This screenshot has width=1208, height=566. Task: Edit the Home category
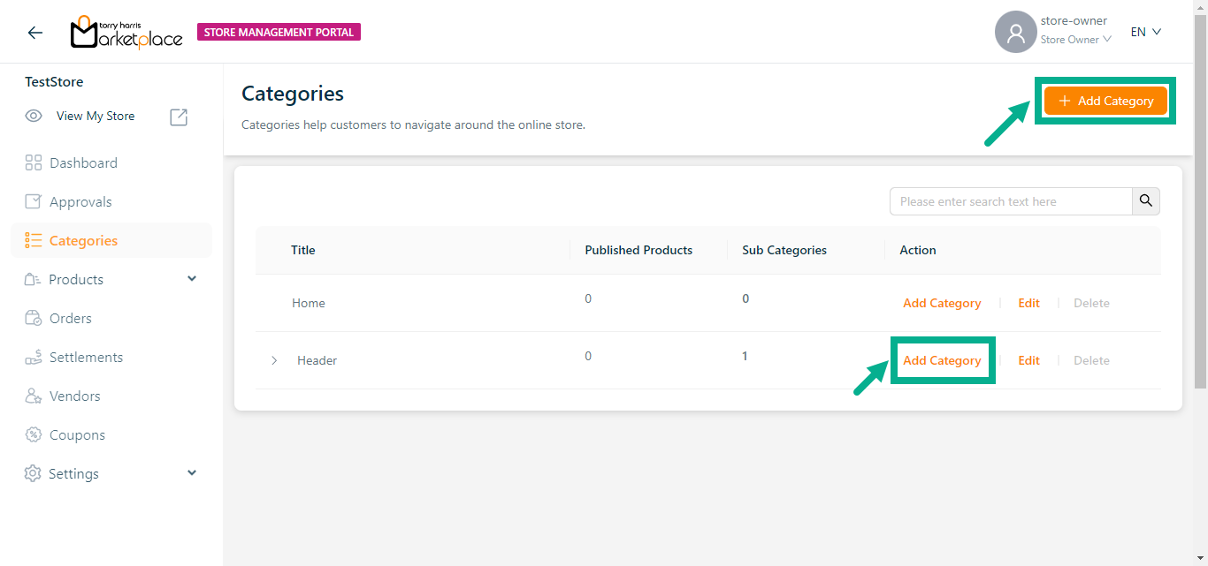click(1028, 303)
